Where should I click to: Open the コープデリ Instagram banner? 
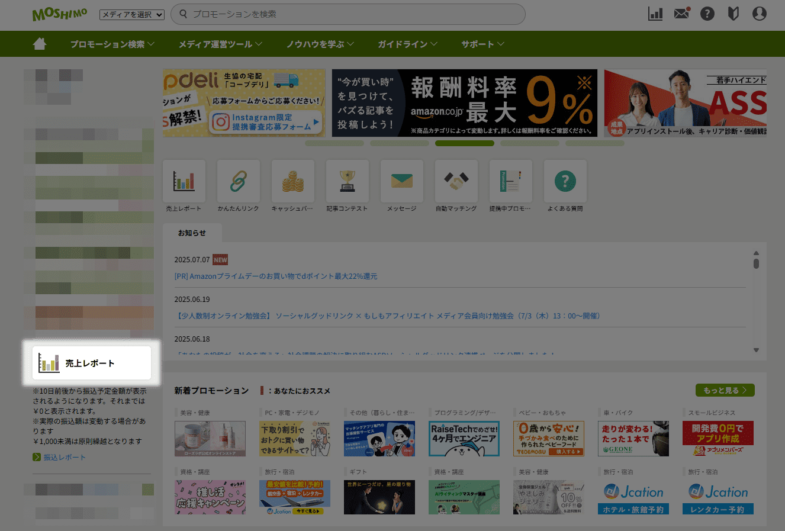pos(244,103)
